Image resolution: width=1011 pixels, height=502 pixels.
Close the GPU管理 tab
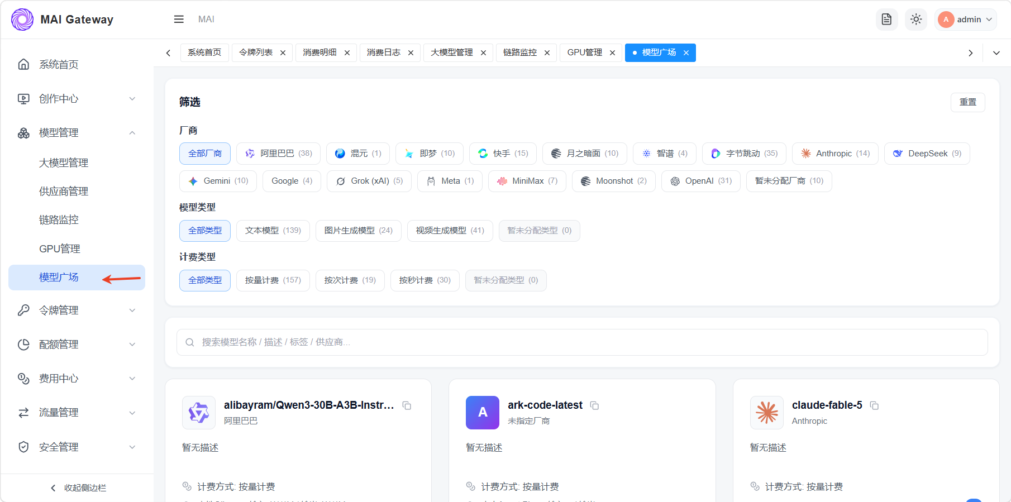click(612, 53)
